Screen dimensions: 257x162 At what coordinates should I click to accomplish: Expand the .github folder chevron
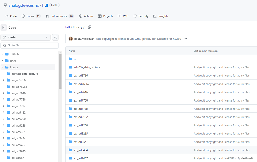(x=2, y=54)
